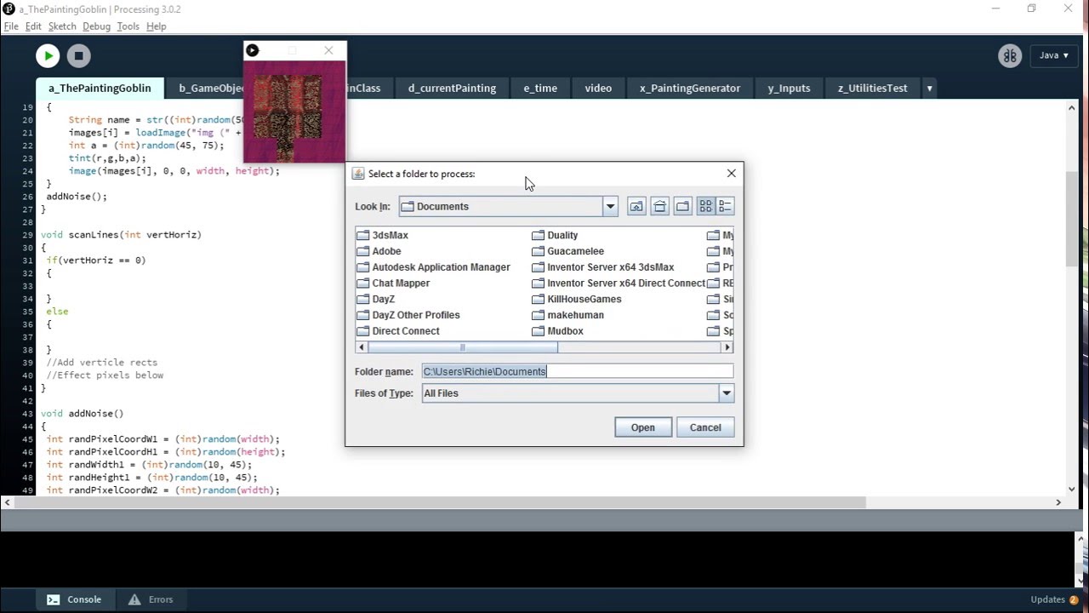The width and height of the screenshot is (1089, 613).
Task: Click the editor vertical scrollbar up arrow
Action: pos(1071,108)
